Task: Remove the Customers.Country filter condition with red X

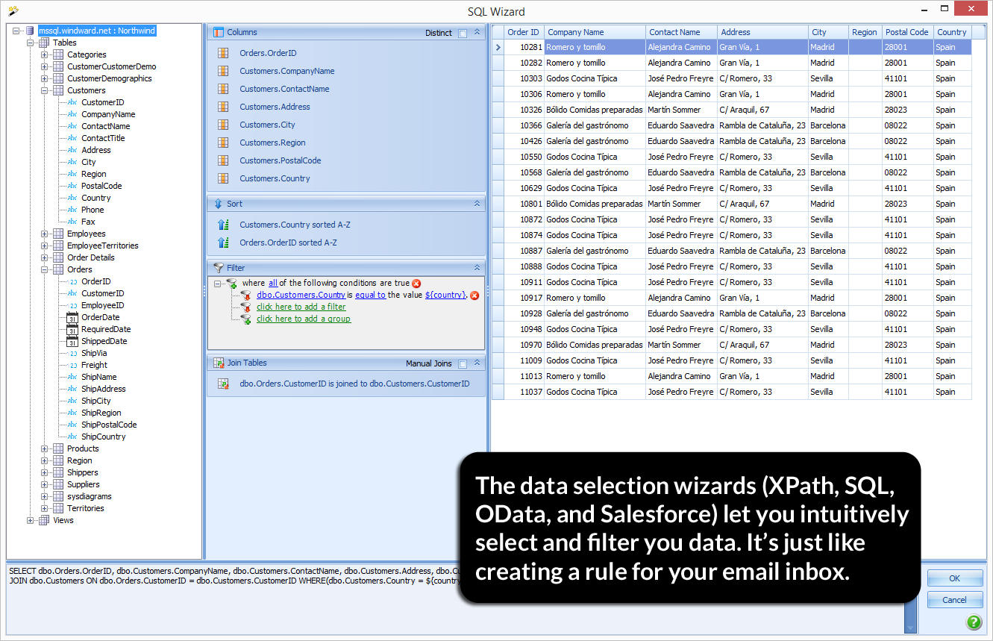Action: click(x=474, y=296)
